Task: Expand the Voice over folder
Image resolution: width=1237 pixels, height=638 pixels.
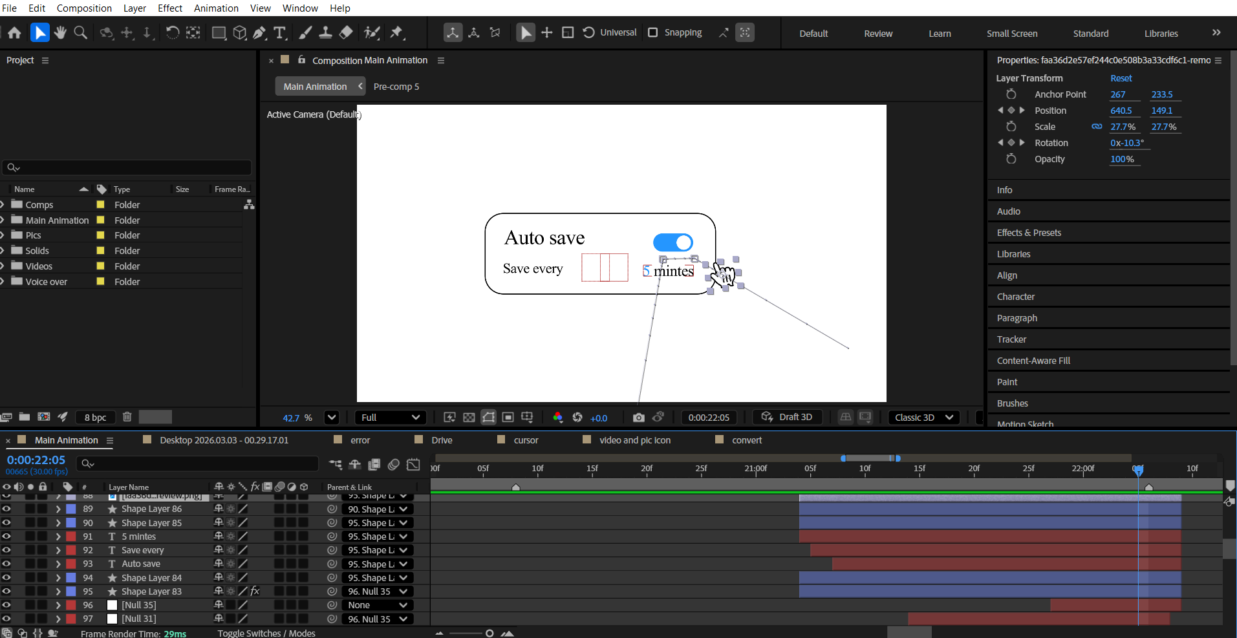Action: point(3,281)
